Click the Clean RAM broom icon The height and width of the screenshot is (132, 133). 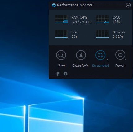coord(81,55)
